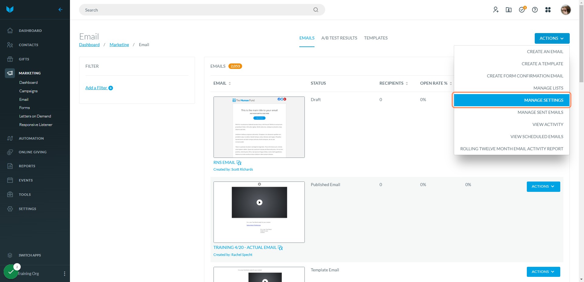This screenshot has height=282, width=584.
Task: Sort by the OPEN RATE % column arrows
Action: coord(451,83)
